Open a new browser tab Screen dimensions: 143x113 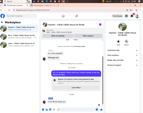(58, 5)
